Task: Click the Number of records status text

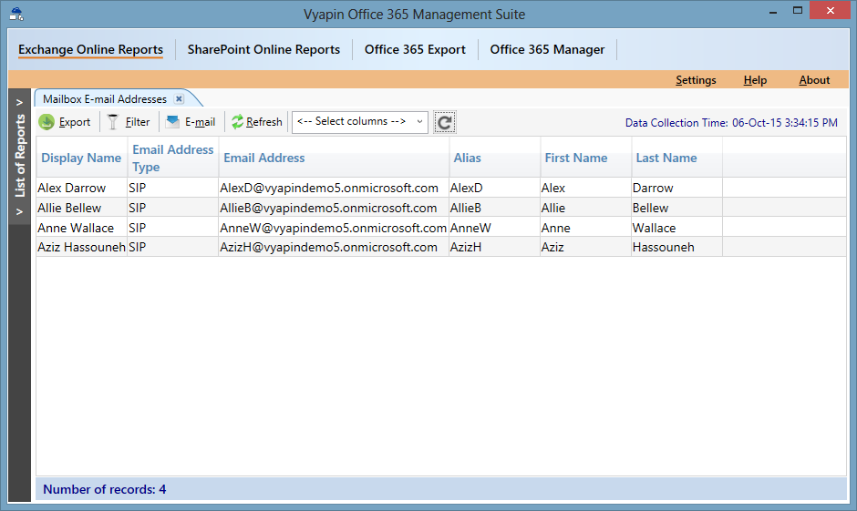Action: tap(105, 489)
